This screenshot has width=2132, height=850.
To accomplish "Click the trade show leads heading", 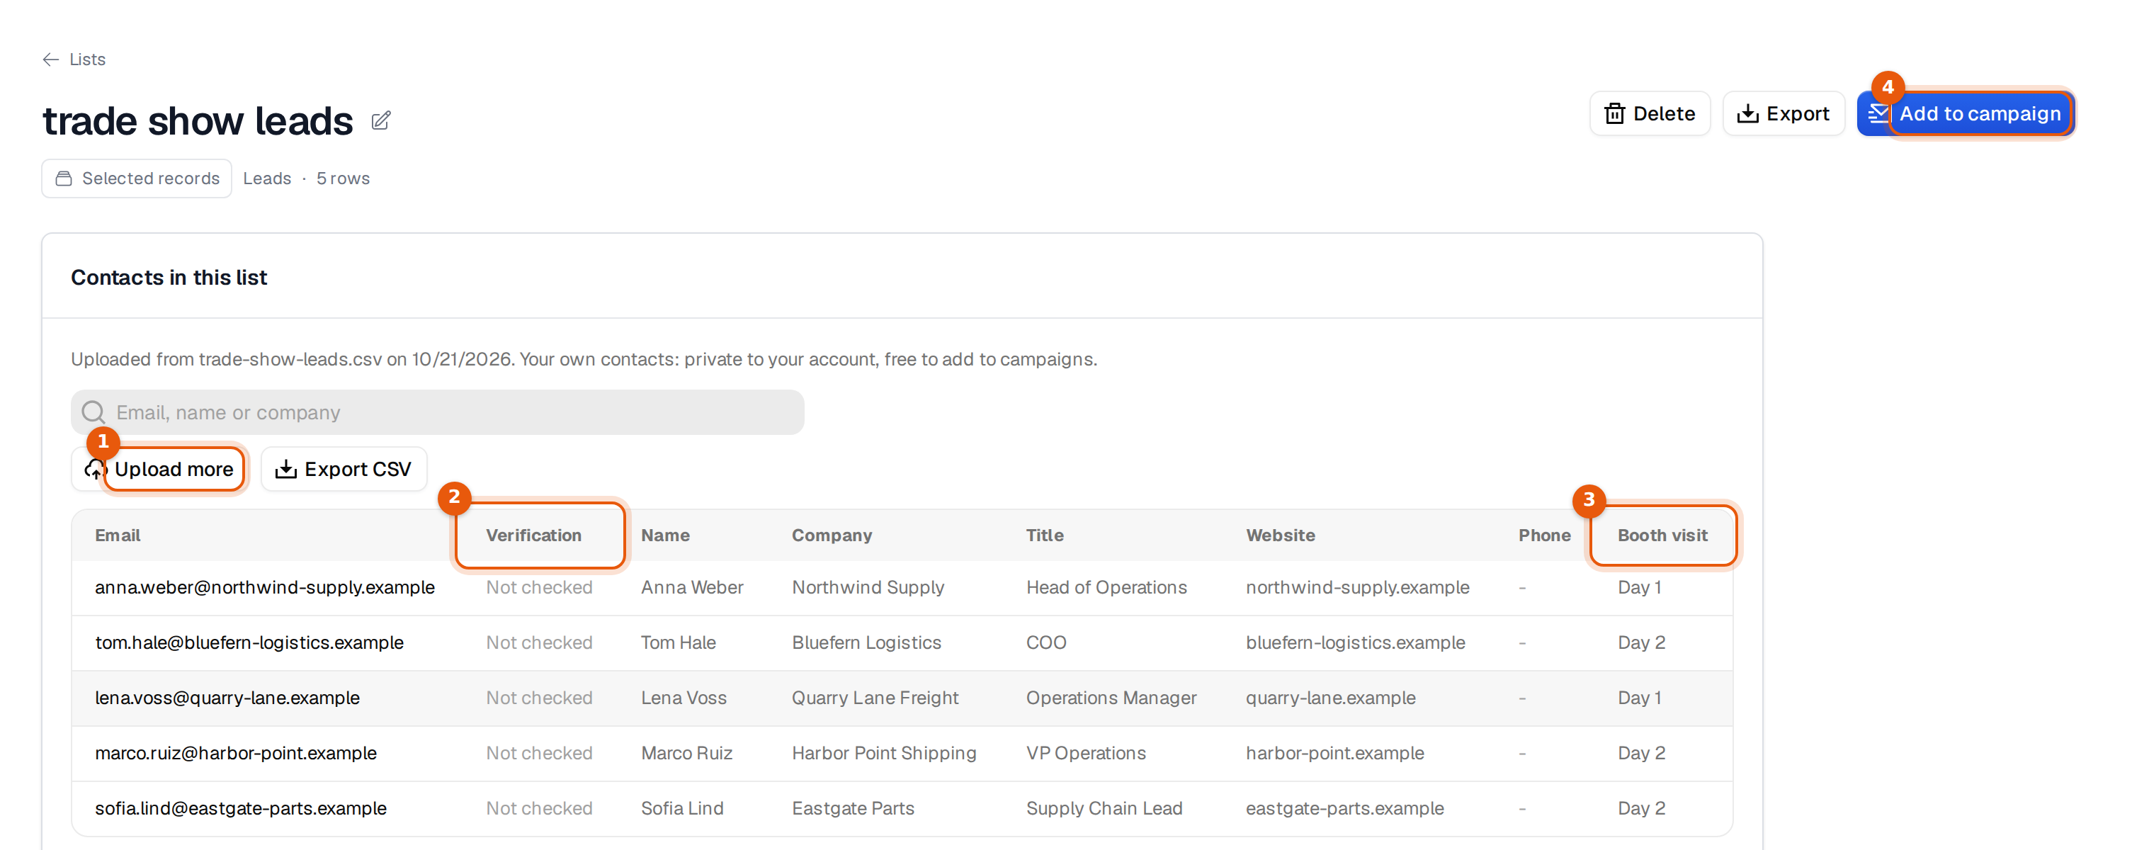I will pyautogui.click(x=198, y=121).
